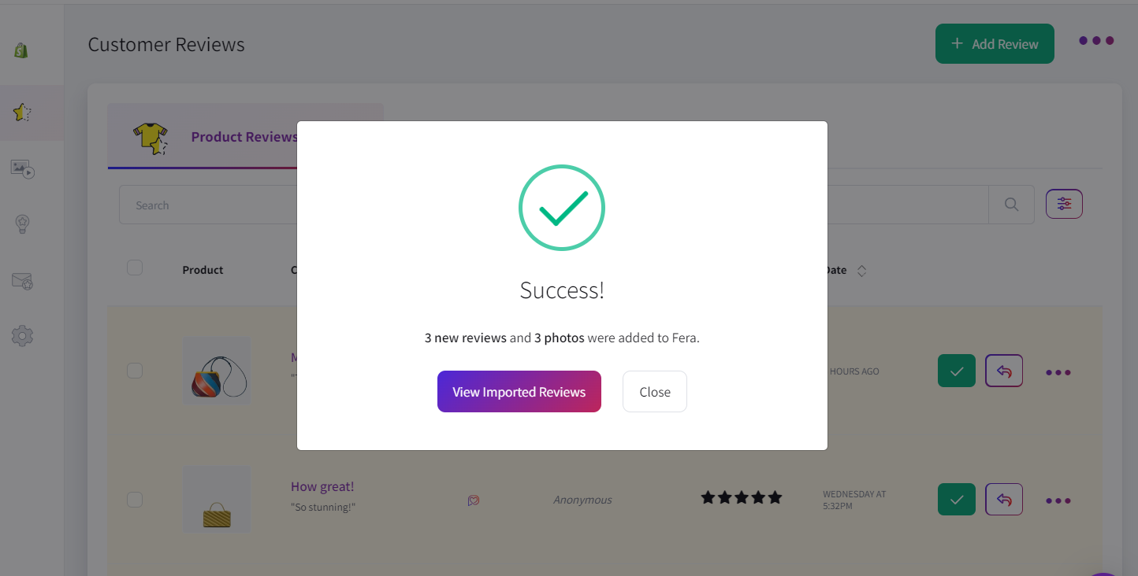Open more options for the first review

(x=1058, y=372)
